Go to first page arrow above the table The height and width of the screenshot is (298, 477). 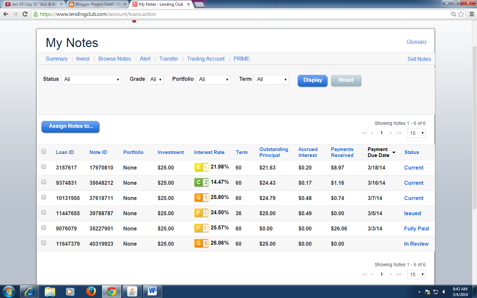(x=364, y=133)
